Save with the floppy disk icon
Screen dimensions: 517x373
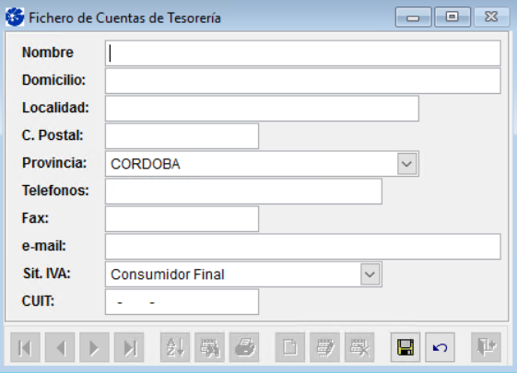405,347
